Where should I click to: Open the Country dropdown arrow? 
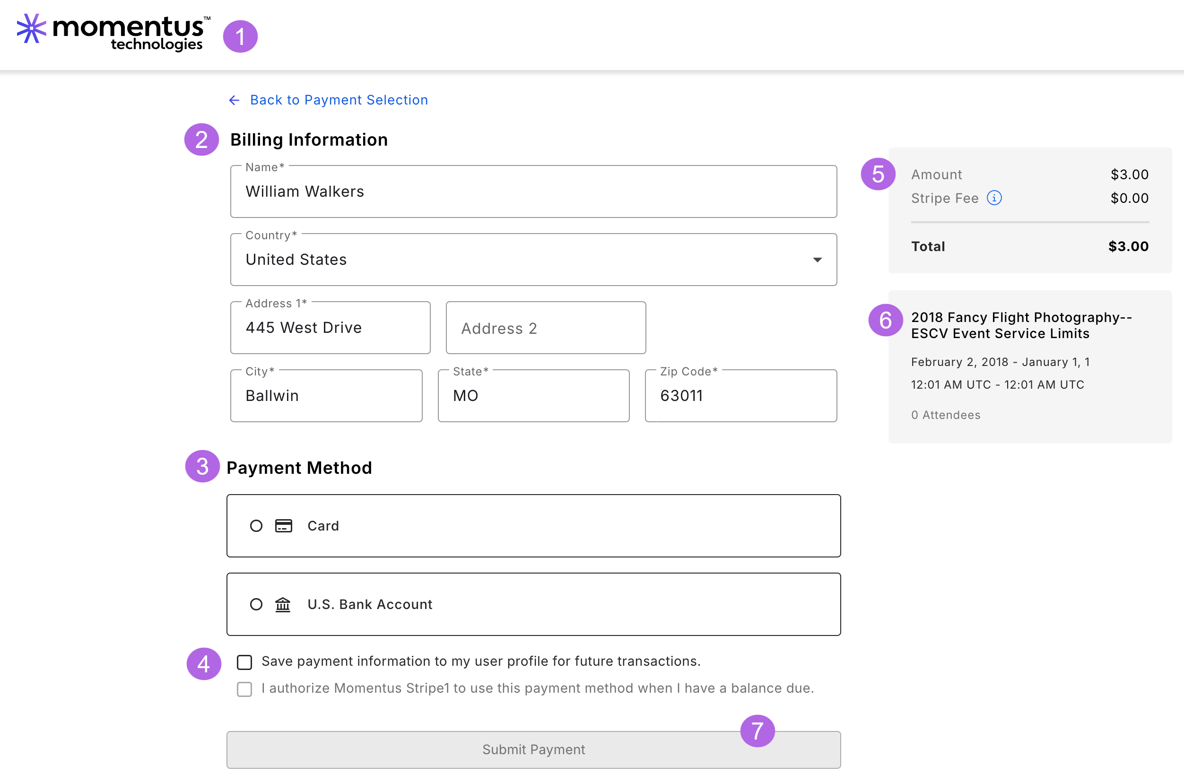click(817, 260)
